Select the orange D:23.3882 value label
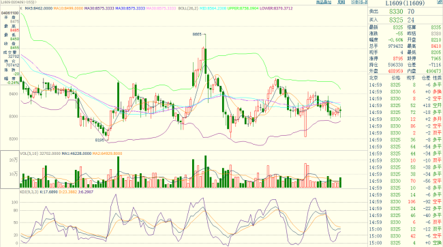443x247 pixels. 67,192
